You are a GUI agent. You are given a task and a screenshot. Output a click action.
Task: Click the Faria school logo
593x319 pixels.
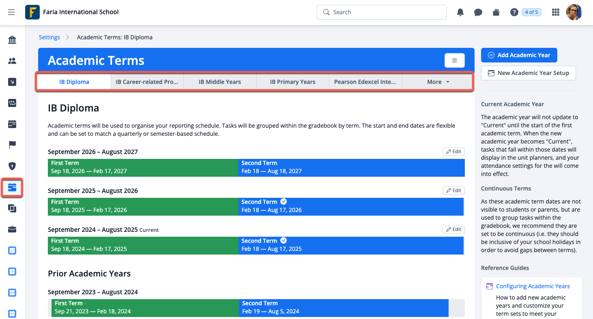(32, 12)
